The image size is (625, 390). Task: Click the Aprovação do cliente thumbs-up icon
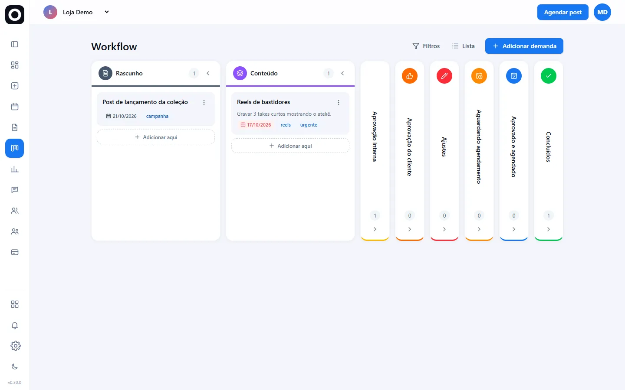[410, 76]
